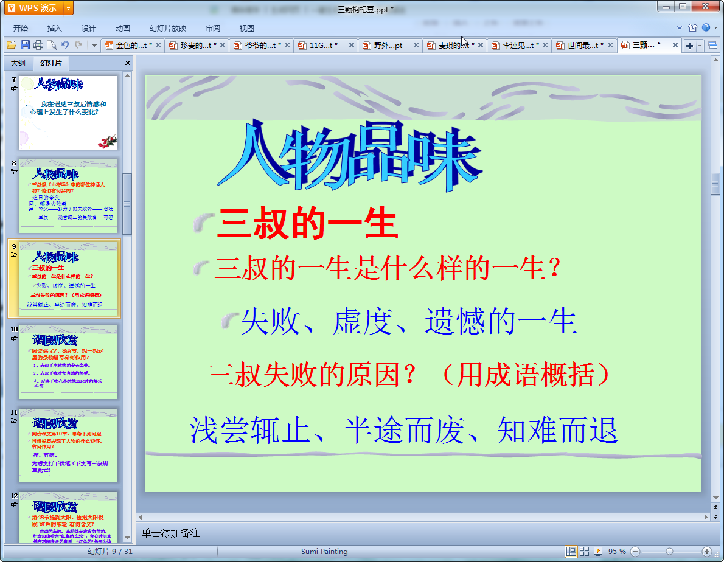Image resolution: width=724 pixels, height=562 pixels.
Task: Open the 开始 ribbon tab
Action: (x=20, y=28)
